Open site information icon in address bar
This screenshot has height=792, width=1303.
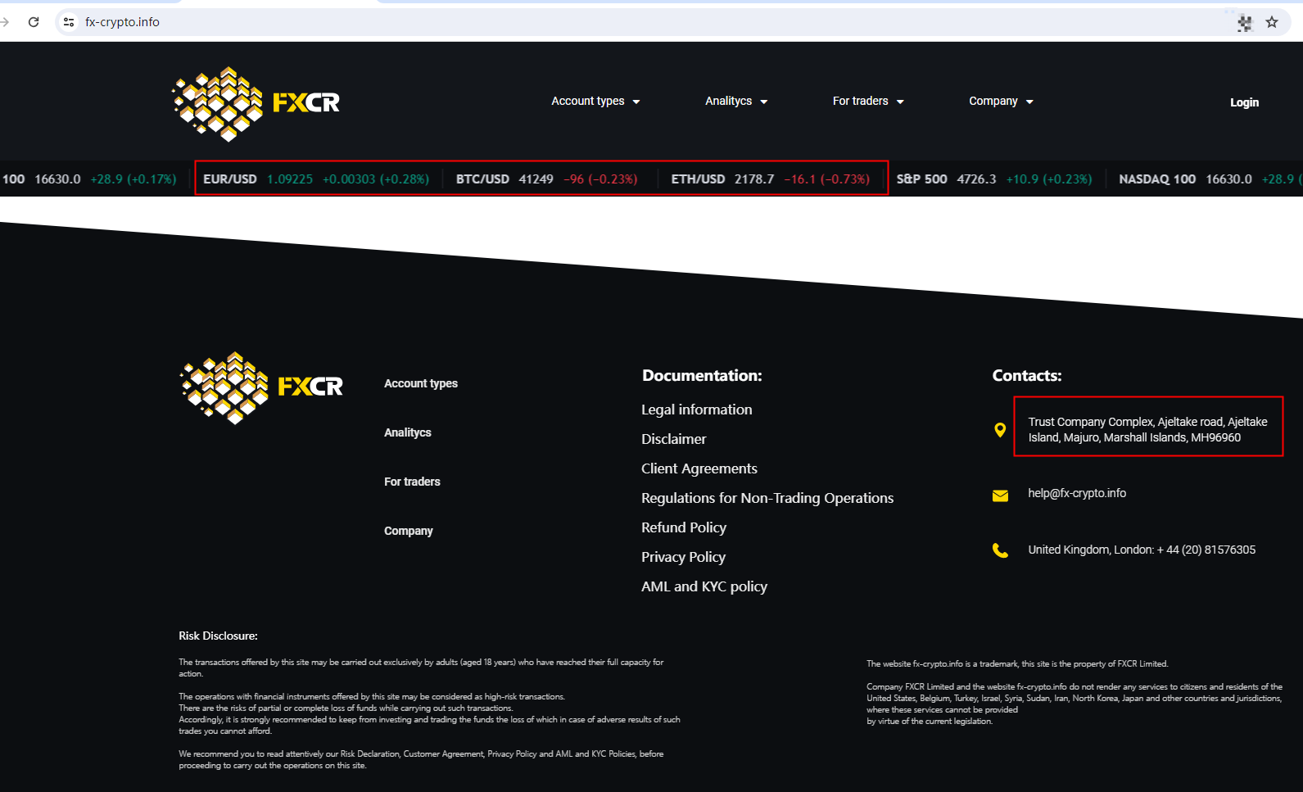(x=69, y=22)
